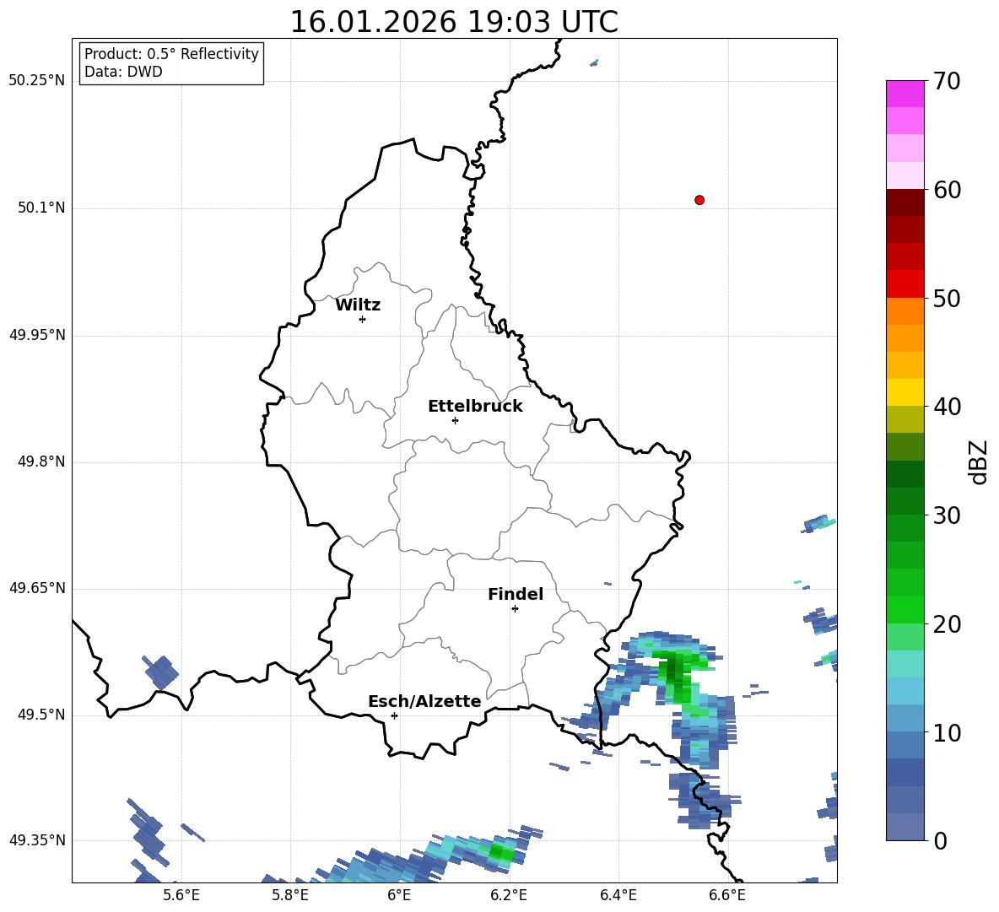Click the 6.6°E longitude label
999x912 pixels.
click(x=727, y=895)
